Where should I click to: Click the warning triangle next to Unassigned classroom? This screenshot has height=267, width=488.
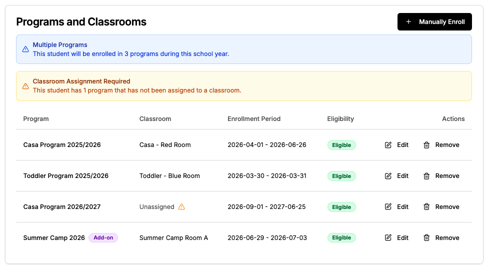click(181, 206)
